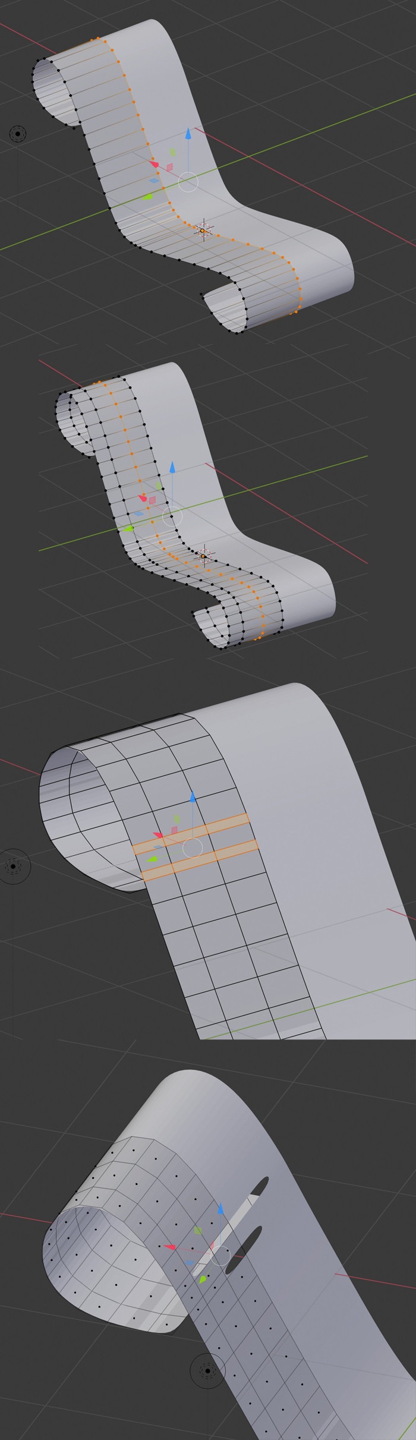Click the white gizmo circle in the second viewport

pyautogui.click(x=172, y=516)
